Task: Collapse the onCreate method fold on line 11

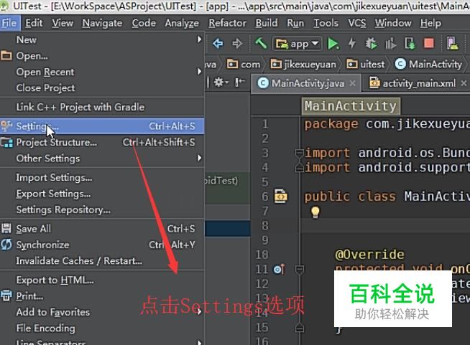Action: coord(299,269)
